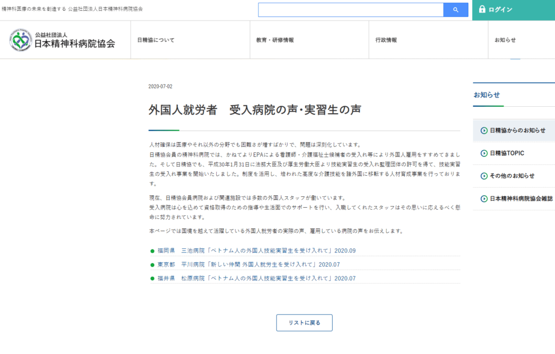Select 日精協TOPIC in the sidebar
The image size is (555, 354).
pos(507,153)
